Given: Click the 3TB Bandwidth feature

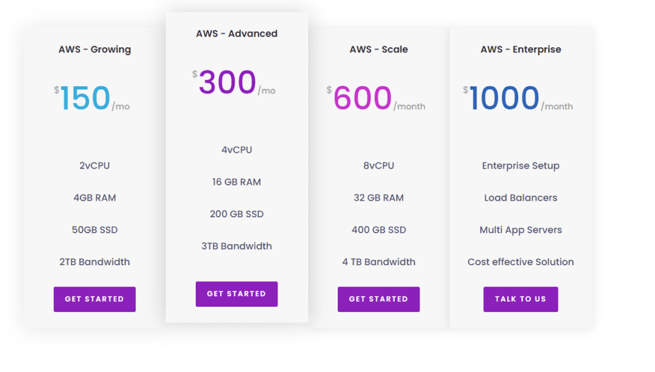Looking at the screenshot, I should click(237, 246).
